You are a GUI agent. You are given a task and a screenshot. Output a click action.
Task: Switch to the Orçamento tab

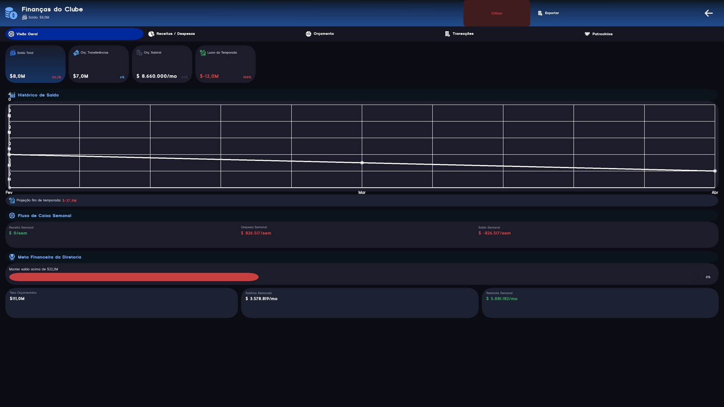coord(320,34)
